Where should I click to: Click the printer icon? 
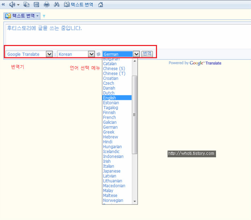(47, 5)
